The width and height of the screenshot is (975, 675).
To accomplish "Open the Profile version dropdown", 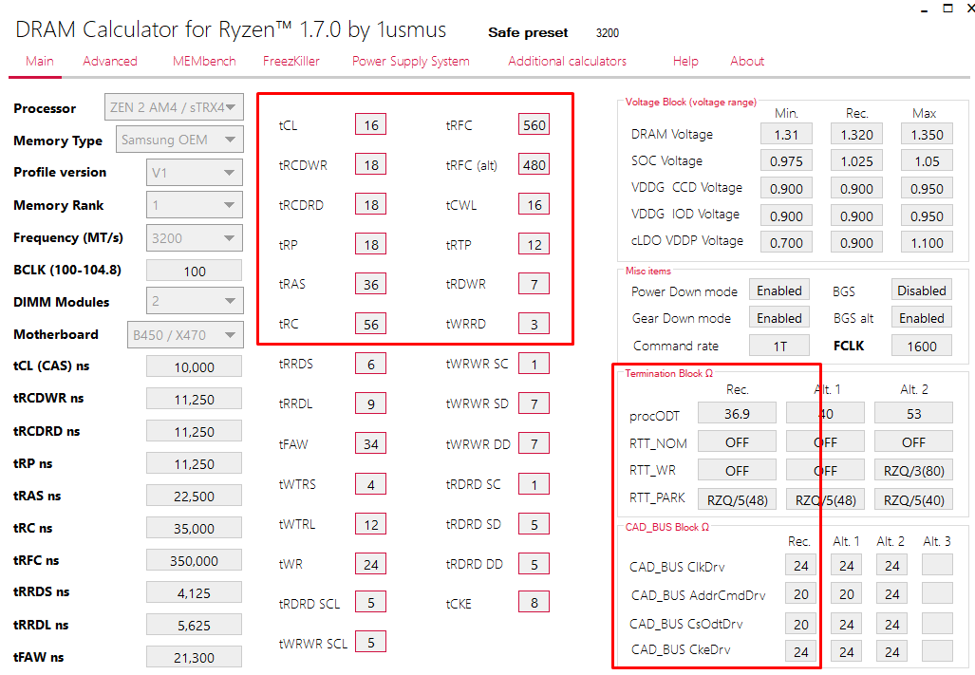I will 194,172.
